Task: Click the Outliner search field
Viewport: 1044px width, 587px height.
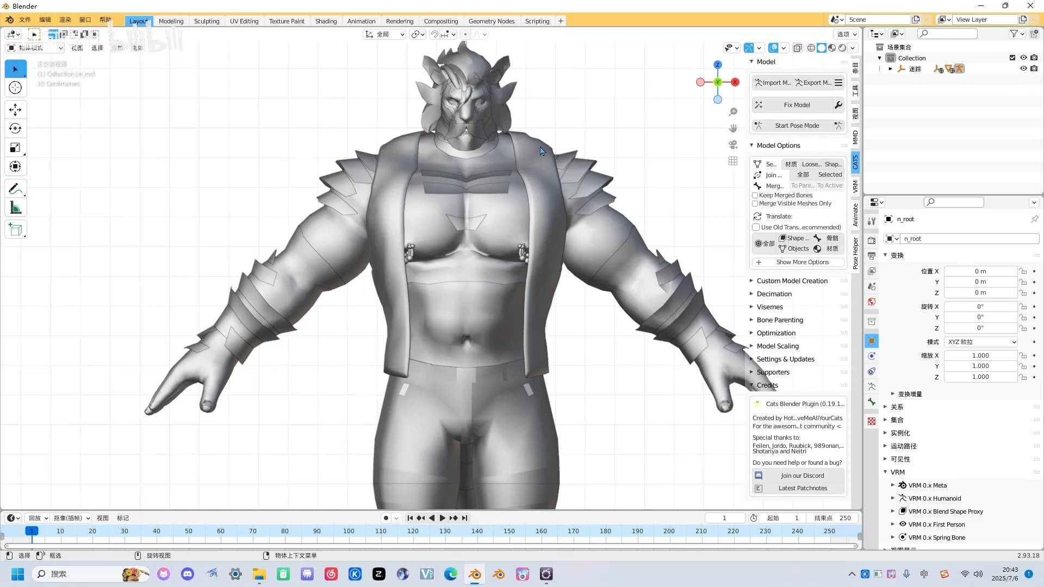Action: pyautogui.click(x=947, y=34)
